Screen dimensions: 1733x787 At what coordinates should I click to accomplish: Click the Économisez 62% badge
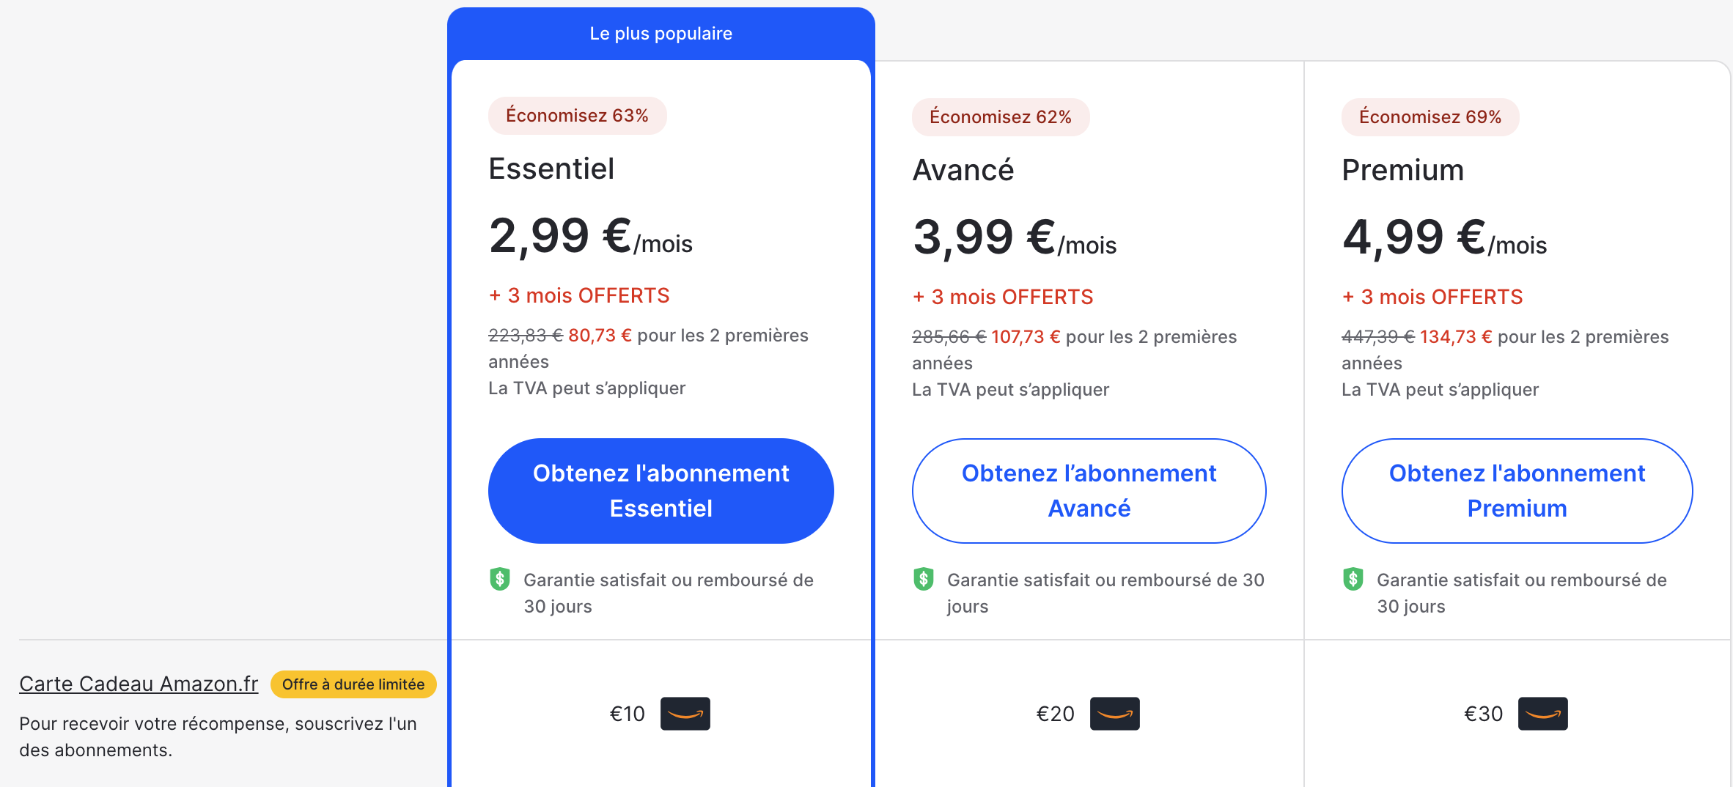(x=1001, y=117)
